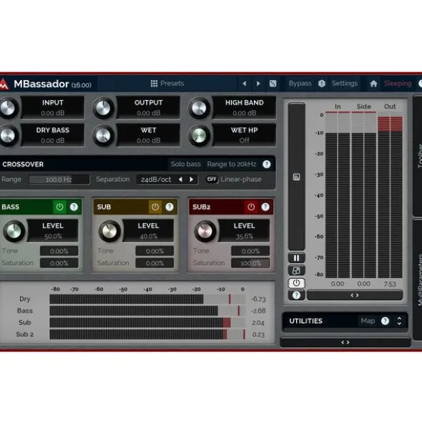This screenshot has height=423, width=422.
Task: Click the BASS LEVEL 50.0% value
Action: (53, 236)
